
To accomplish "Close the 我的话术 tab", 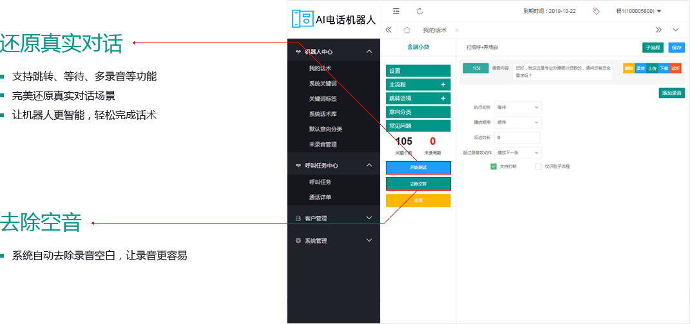I will (x=456, y=30).
